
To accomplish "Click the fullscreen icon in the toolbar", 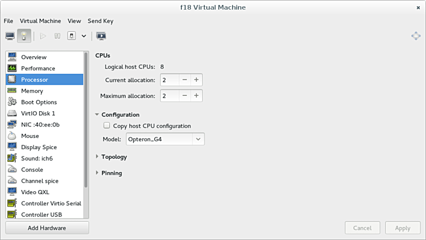I will pyautogui.click(x=101, y=36).
